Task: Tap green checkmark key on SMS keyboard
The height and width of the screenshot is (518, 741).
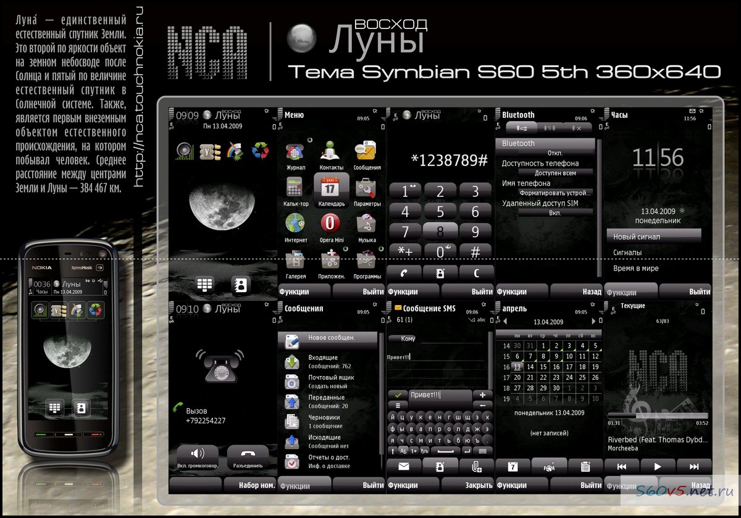Action: pos(398,395)
